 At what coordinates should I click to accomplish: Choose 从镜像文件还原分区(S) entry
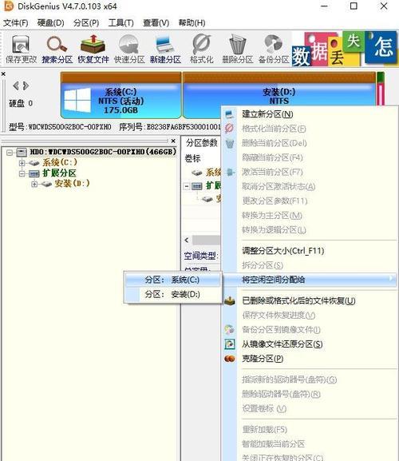pos(310,344)
